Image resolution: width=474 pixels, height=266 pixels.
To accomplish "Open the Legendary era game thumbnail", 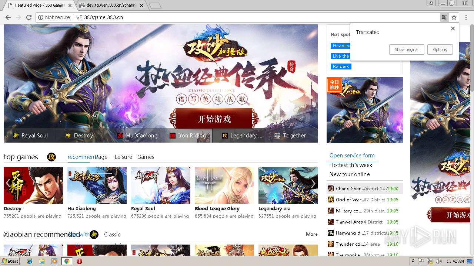I will 288,185.
